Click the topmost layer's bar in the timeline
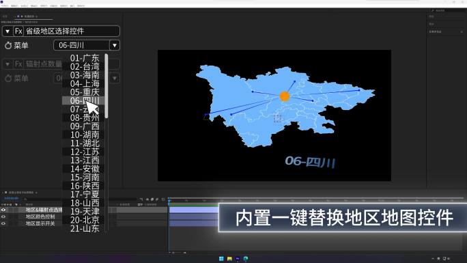This screenshot has width=467, height=263. [x=194, y=210]
